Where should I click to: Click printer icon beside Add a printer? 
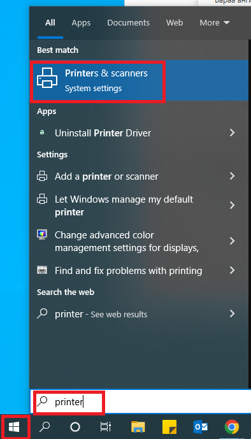tap(42, 176)
